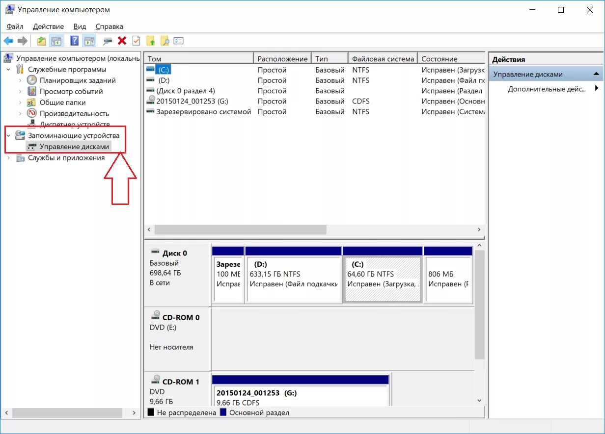Viewport: 605px width, 434px height.
Task: Select Диспетчер устройств in the tree
Action: [x=74, y=125]
